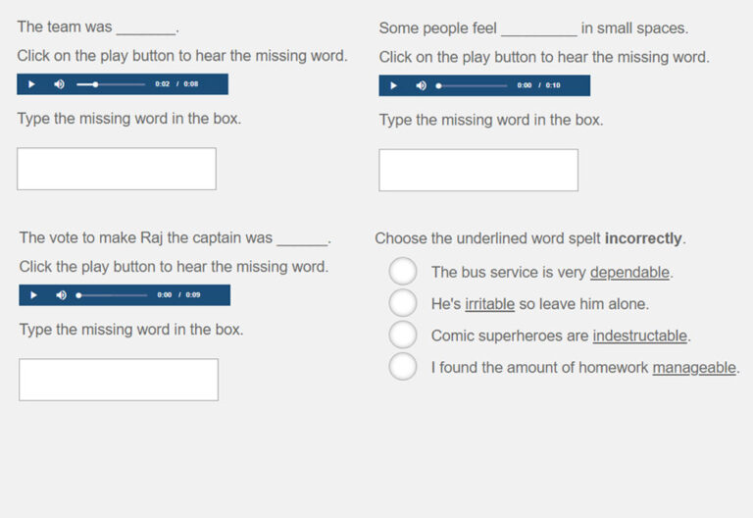This screenshot has width=753, height=518.
Task: Select the "dependable" radio option
Action: (403, 272)
